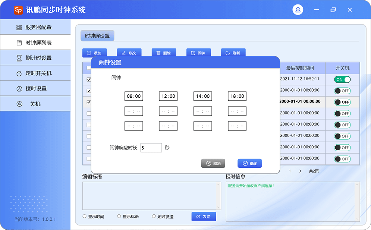Click the 刷新 refresh button
Viewport: 371px width, 230px height.
233,53
